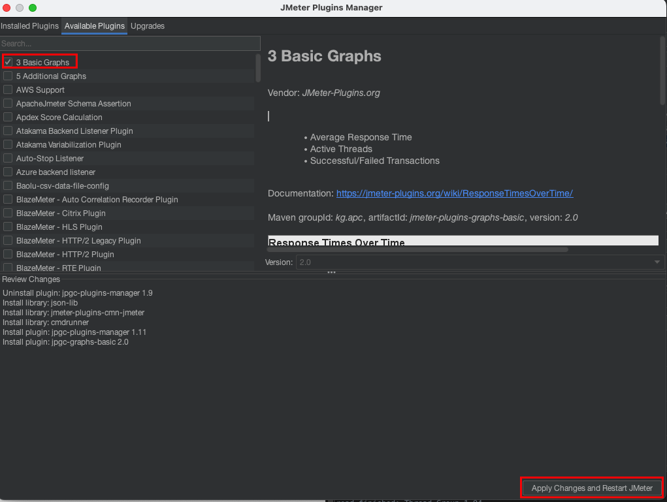This screenshot has height=502, width=667.
Task: Click the split pane divider handle dots
Action: (x=331, y=272)
